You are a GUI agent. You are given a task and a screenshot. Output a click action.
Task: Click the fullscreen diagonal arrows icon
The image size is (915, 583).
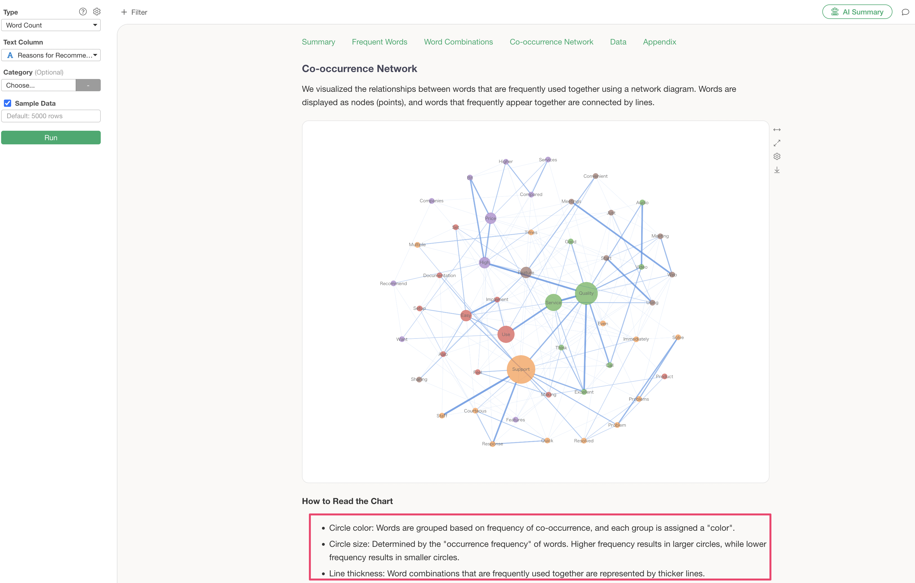point(777,143)
